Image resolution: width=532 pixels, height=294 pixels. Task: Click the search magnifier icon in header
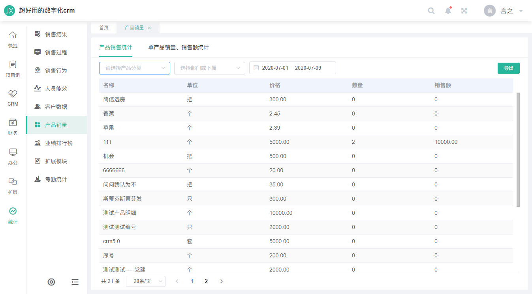(431, 11)
